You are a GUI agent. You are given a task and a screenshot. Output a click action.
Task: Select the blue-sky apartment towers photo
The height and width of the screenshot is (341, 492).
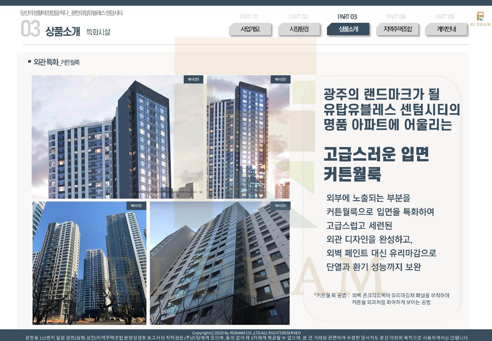[89, 263]
